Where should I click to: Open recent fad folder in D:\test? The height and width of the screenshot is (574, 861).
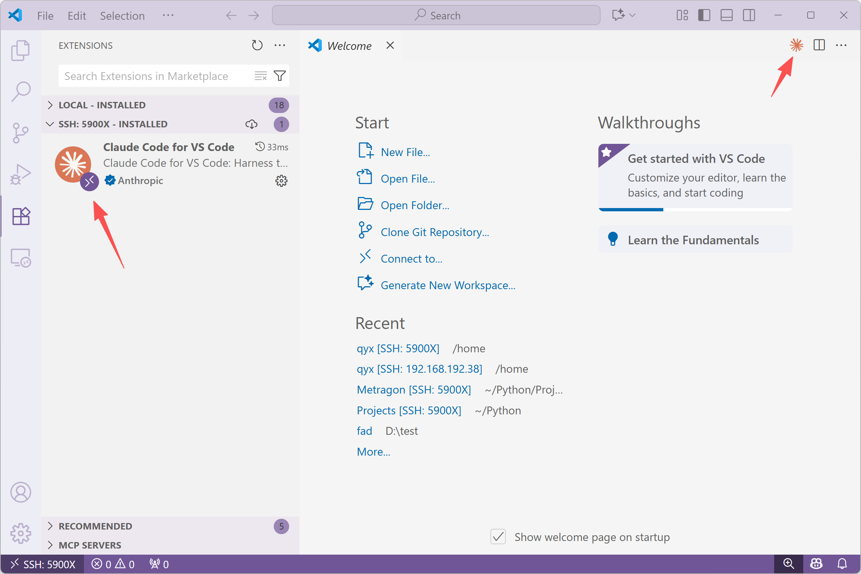(x=364, y=431)
